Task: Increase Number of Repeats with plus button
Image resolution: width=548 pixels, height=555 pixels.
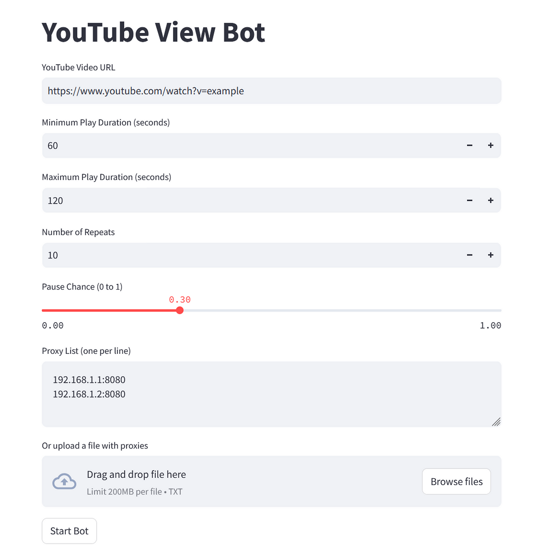Action: pyautogui.click(x=490, y=255)
